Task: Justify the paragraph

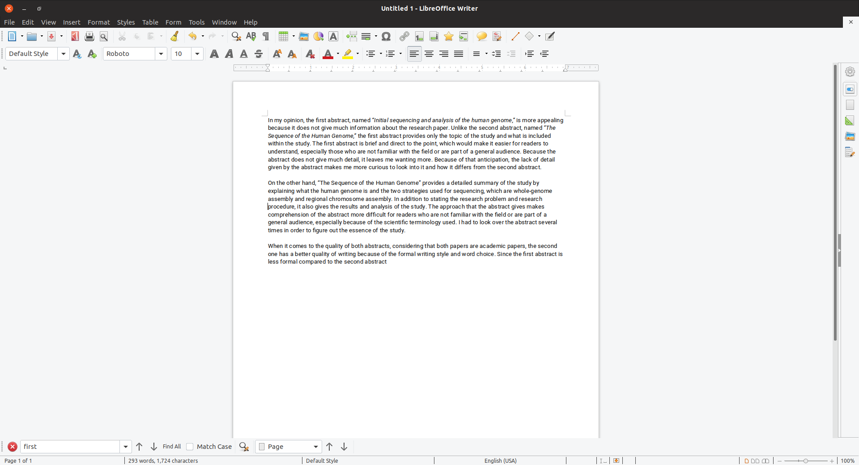Action: (x=459, y=54)
